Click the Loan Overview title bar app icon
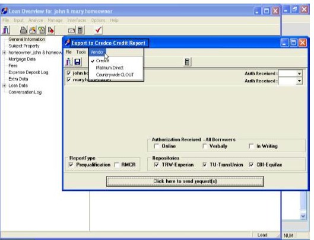This screenshot has width=314, height=240. (4, 11)
